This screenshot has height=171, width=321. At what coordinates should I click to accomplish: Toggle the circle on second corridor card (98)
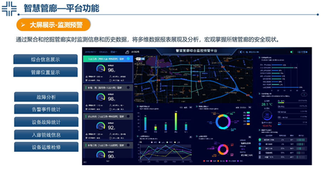click(128, 87)
